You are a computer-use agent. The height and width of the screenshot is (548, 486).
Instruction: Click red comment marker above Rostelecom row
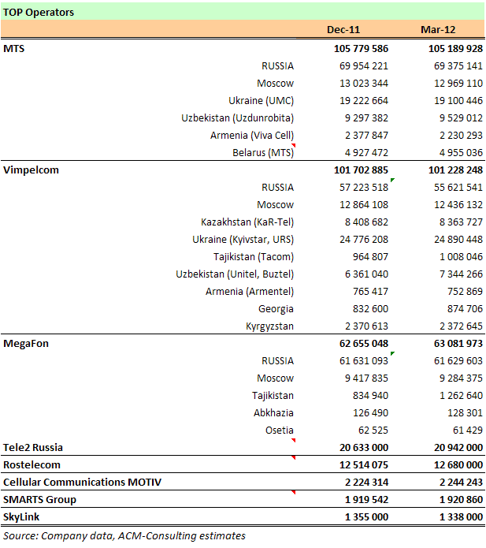point(294,457)
